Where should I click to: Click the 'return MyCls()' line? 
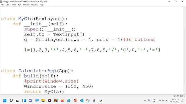coord(44,92)
